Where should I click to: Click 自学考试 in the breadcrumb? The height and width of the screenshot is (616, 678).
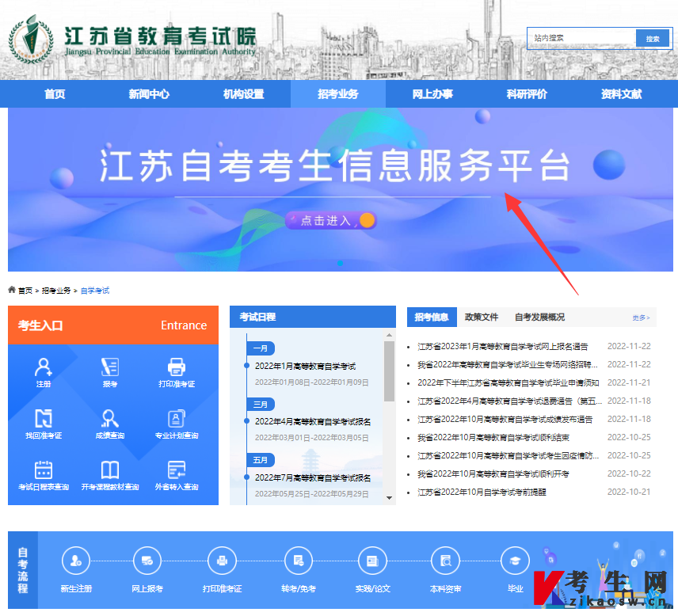95,291
